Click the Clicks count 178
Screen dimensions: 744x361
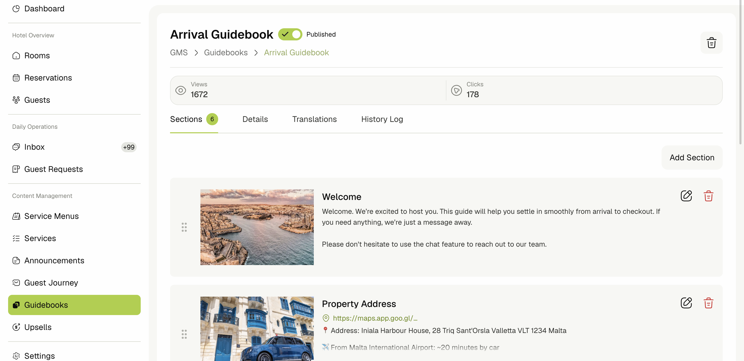tap(472, 94)
